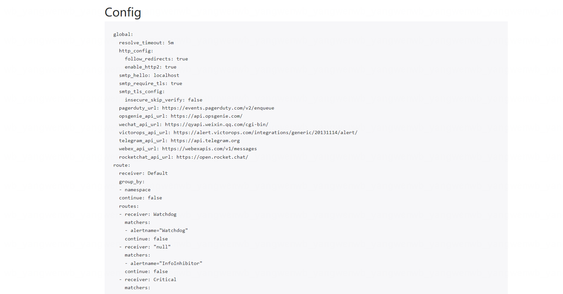The height and width of the screenshot is (294, 563).
Task: Click the resolve_timeout: 5m line
Action: tap(146, 43)
